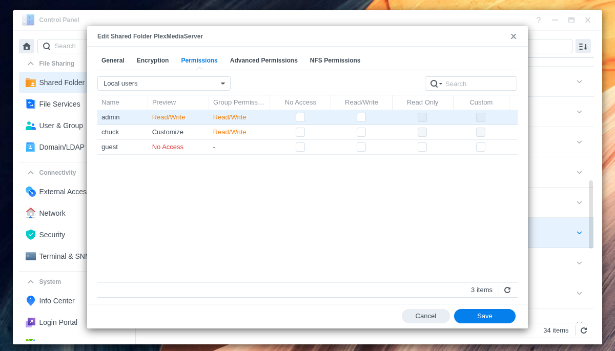Click the magnifier icon in sidebar search

47,46
